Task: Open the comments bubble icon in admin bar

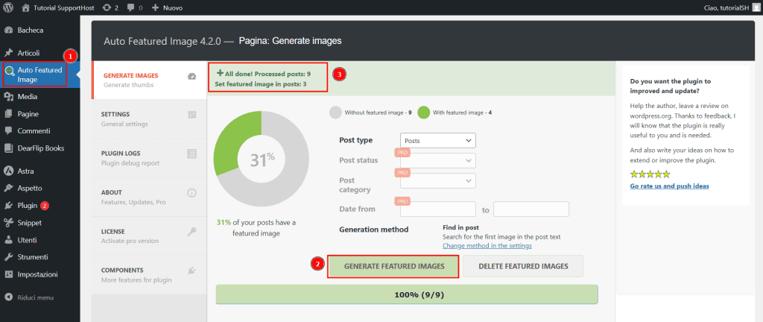Action: tap(131, 8)
